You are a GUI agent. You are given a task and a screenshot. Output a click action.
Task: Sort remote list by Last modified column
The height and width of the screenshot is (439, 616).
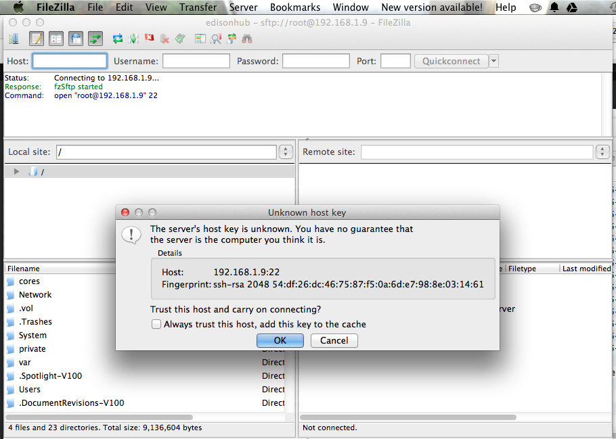pos(586,269)
